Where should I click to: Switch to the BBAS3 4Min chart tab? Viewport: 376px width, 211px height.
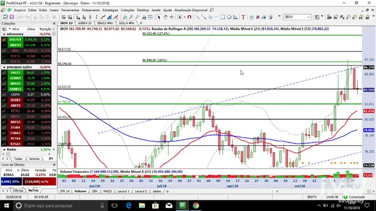point(105,23)
